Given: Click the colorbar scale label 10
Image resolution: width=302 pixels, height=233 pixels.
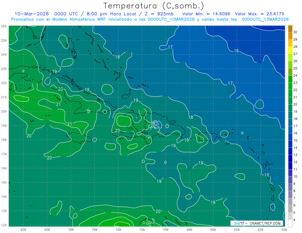Looking at the screenshot, I should tap(295, 176).
